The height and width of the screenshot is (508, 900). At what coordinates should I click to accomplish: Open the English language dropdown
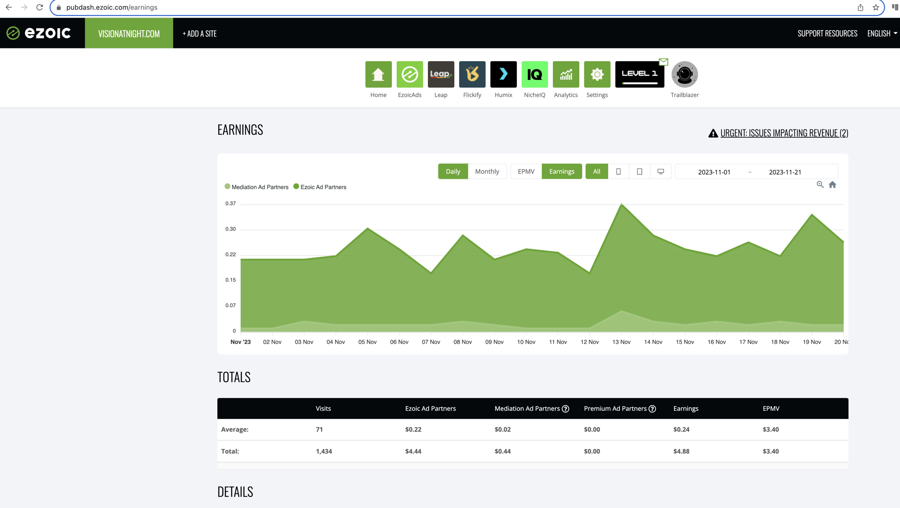coord(882,33)
